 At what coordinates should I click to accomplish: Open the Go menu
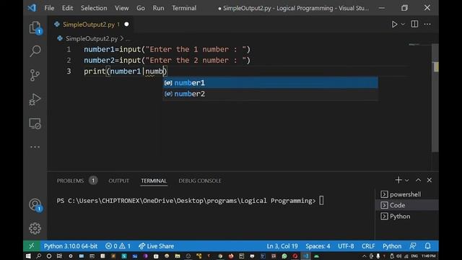[x=141, y=8]
